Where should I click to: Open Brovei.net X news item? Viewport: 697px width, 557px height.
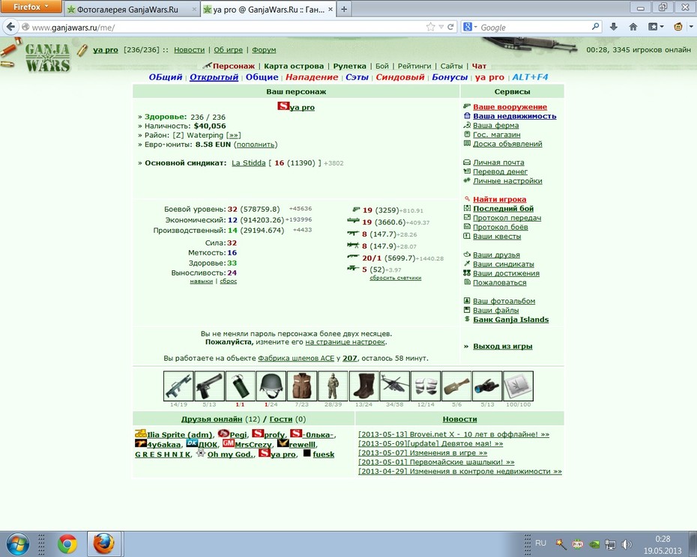(454, 434)
